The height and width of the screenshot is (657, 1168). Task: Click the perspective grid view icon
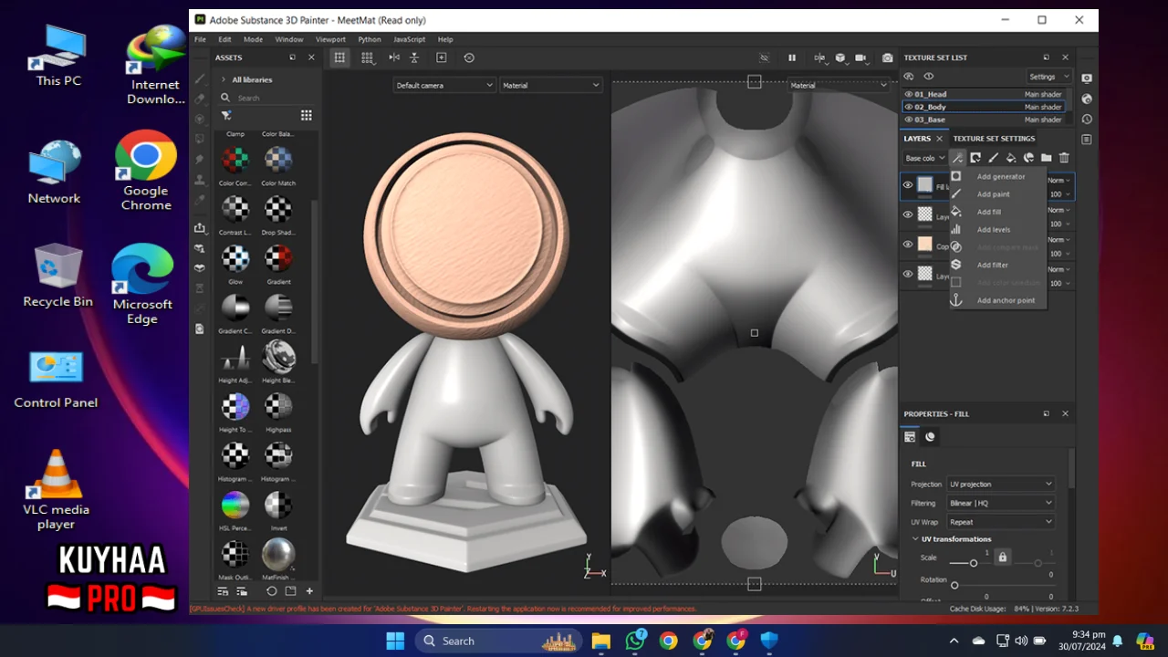339,57
